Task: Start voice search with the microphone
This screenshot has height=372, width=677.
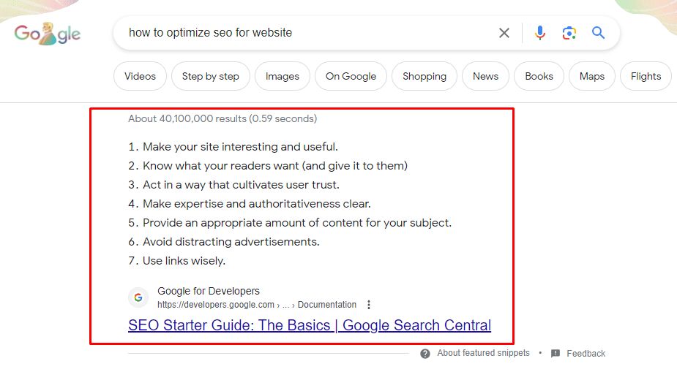Action: point(539,33)
